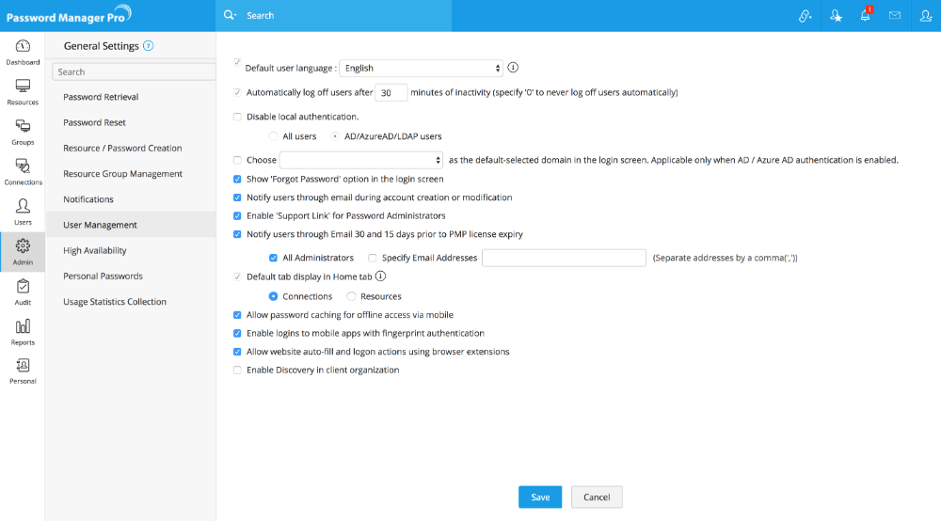
Task: Open Resource Group Management settings
Action: tap(122, 174)
